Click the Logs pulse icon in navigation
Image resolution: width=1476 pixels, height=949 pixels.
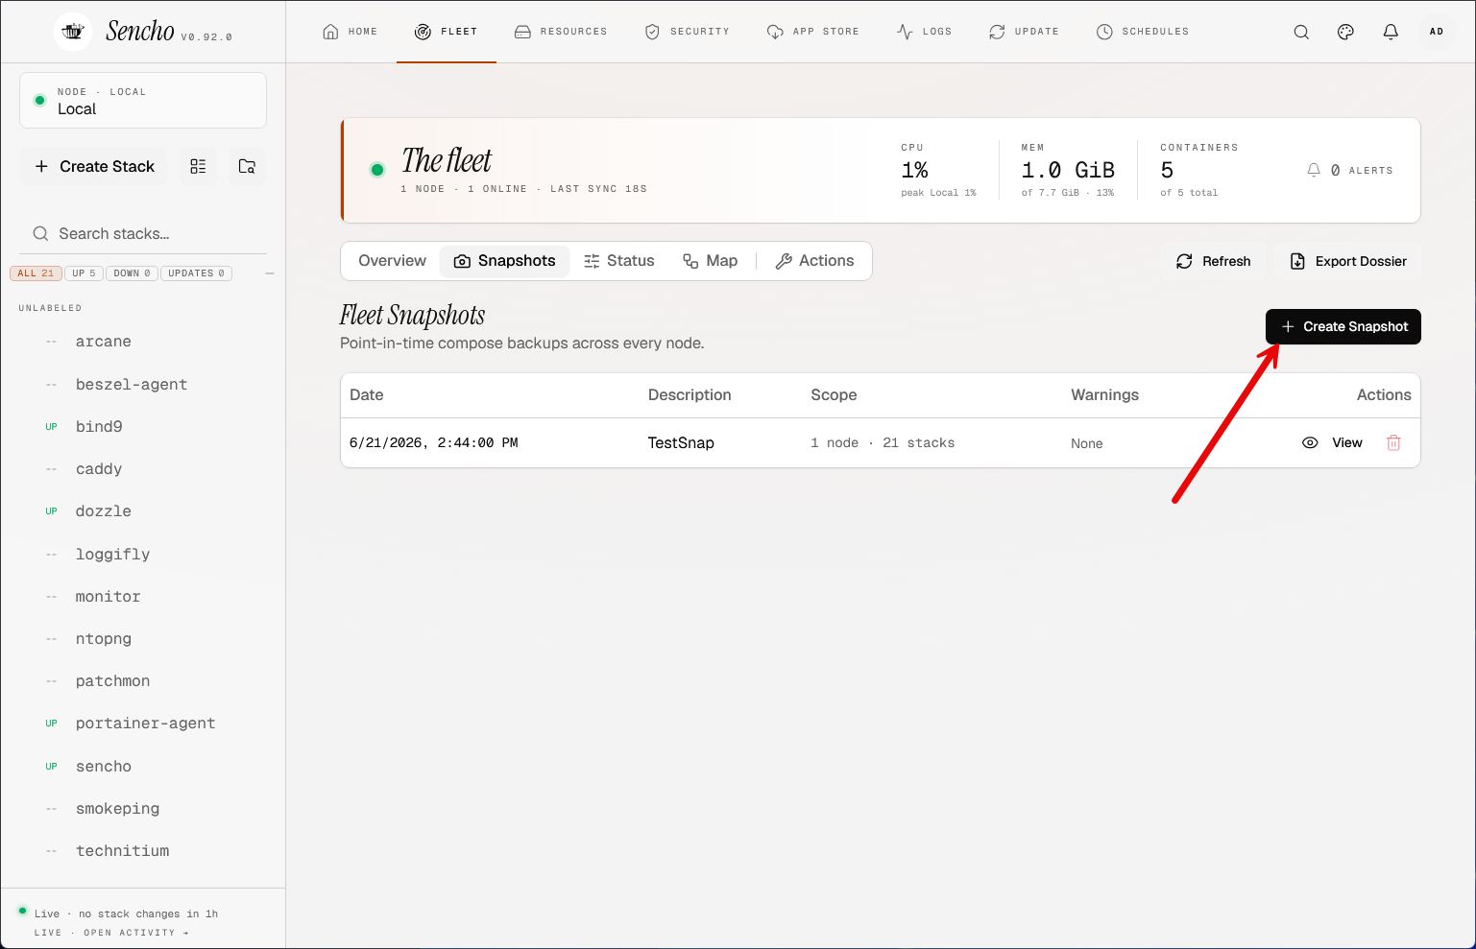click(x=905, y=32)
